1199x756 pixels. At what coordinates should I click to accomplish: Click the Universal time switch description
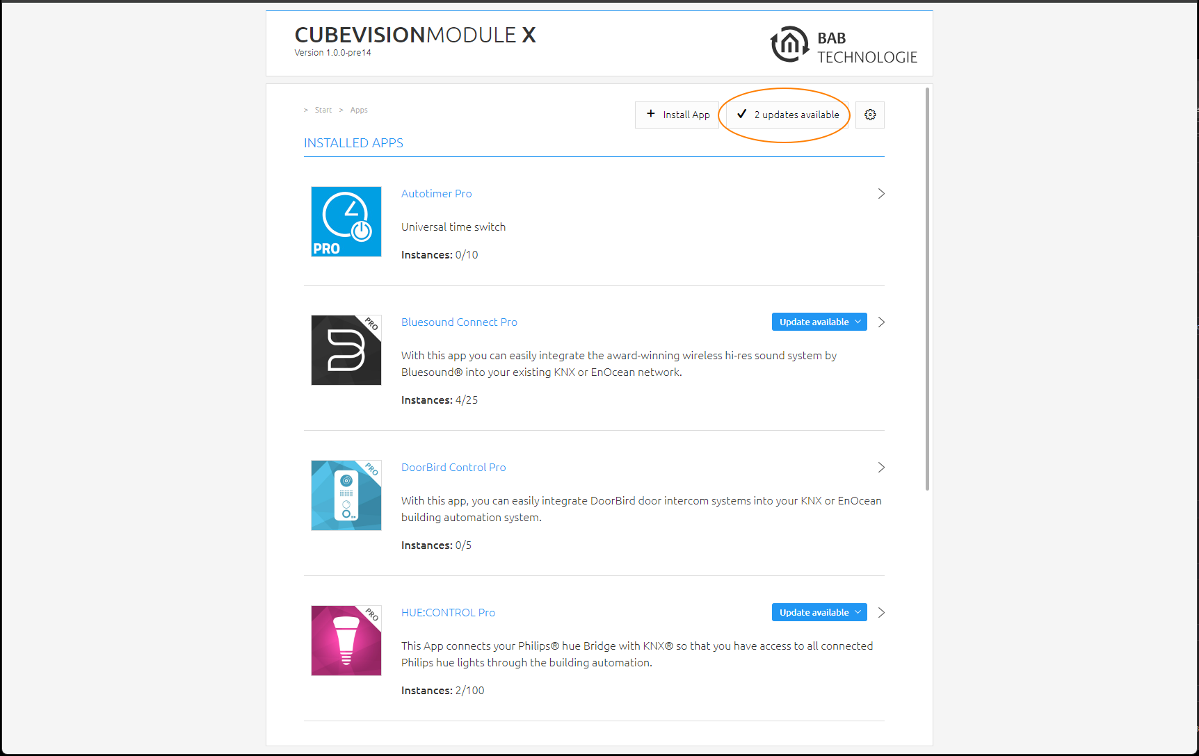point(453,227)
